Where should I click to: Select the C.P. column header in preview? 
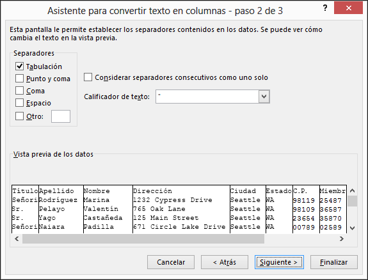tap(300, 191)
